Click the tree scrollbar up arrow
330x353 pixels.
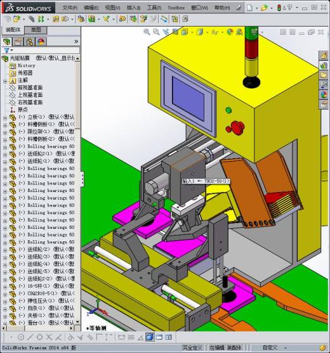click(77, 58)
